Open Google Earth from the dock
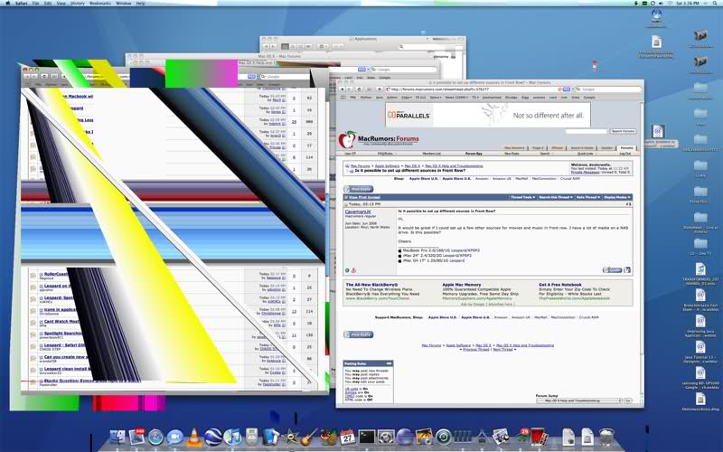This screenshot has width=723, height=452. click(213, 437)
